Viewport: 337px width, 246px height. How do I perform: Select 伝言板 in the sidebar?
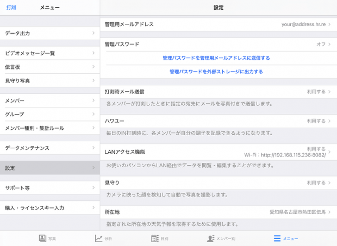50,67
